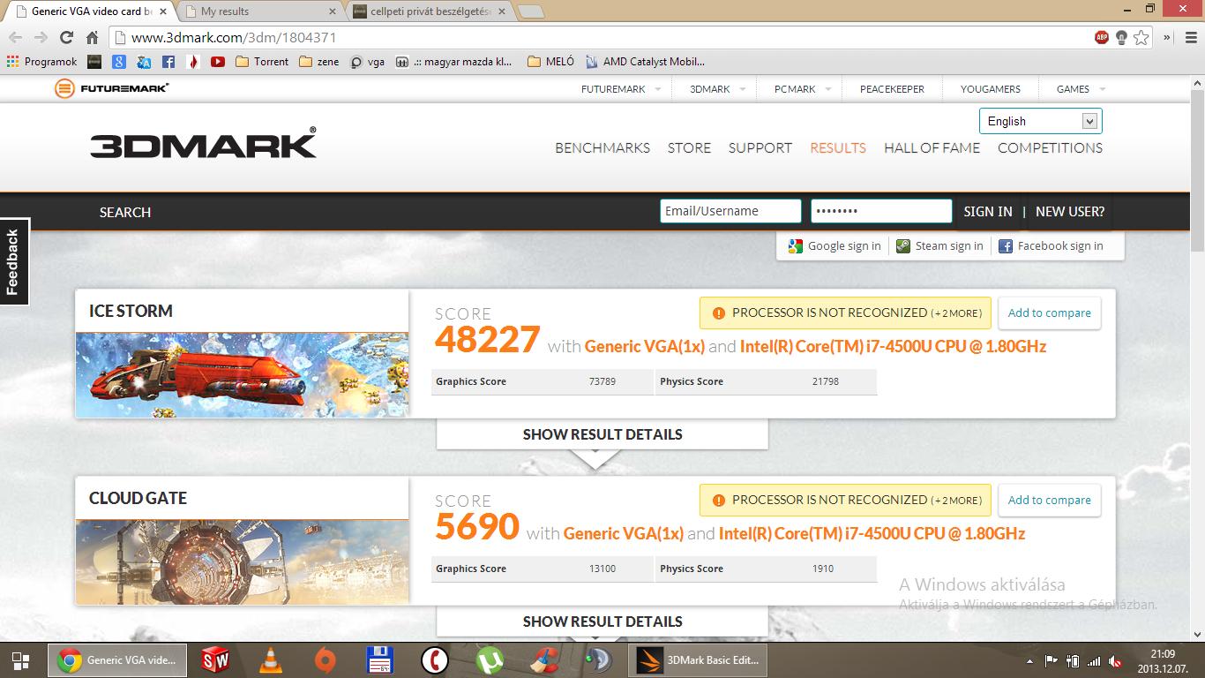Open the English language dropdown

1041,121
